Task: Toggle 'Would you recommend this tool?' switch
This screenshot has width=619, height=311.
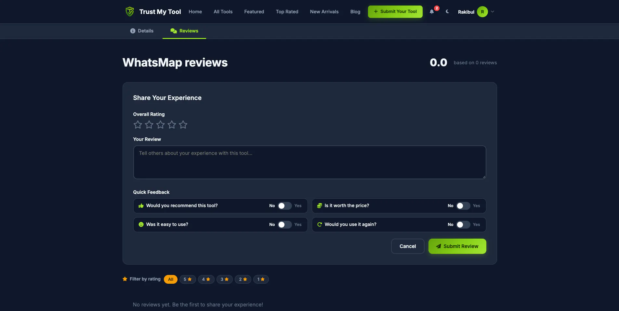Action: [x=285, y=206]
